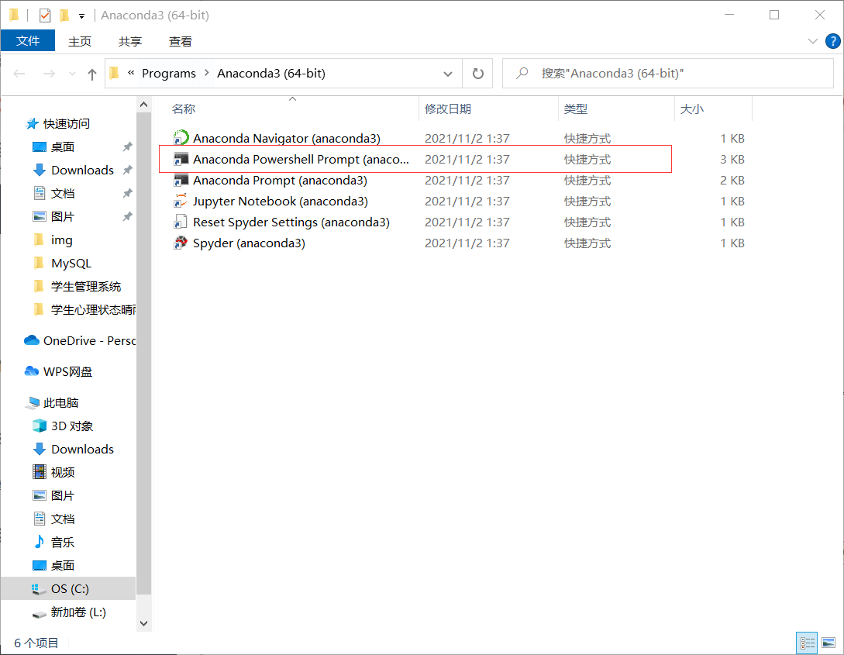Open recent locations dropdown arrow
Viewport: 844px width, 655px height.
click(x=72, y=74)
